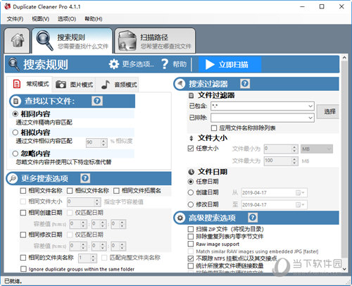Select the 修改日期 radio button
Viewport: 352px width, 286px height.
point(191,204)
